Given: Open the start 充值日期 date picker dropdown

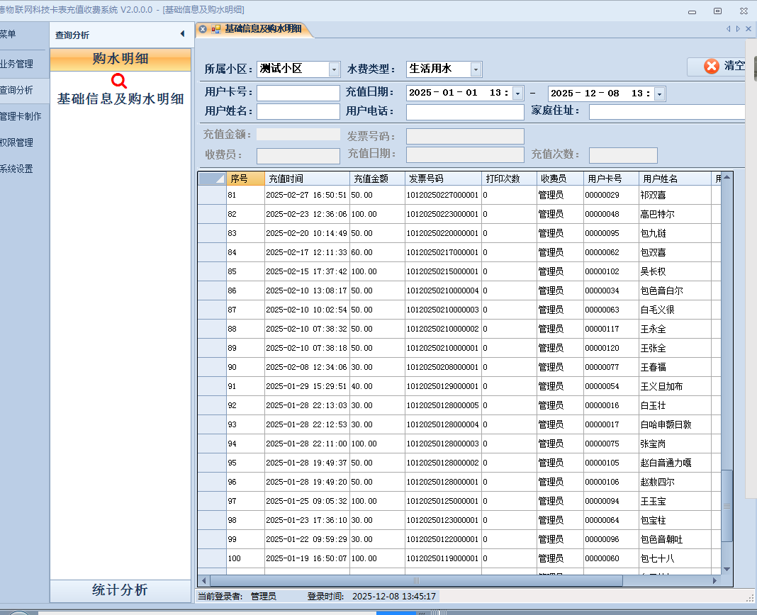Looking at the screenshot, I should [517, 94].
